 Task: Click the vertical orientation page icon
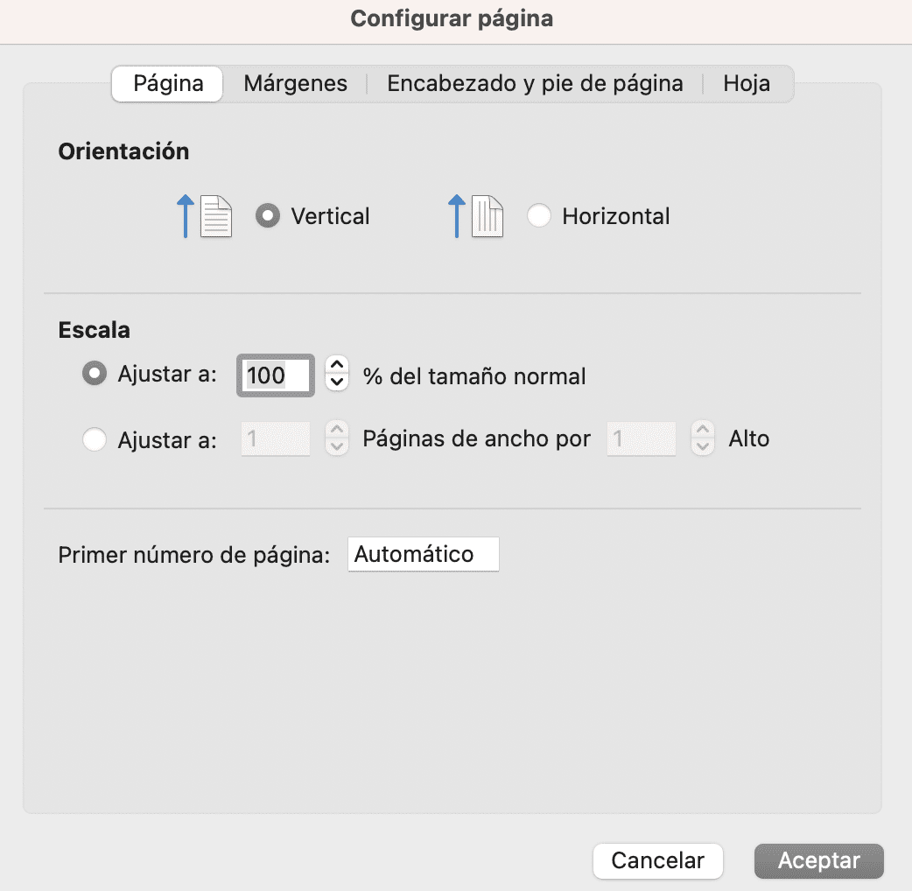click(x=217, y=216)
